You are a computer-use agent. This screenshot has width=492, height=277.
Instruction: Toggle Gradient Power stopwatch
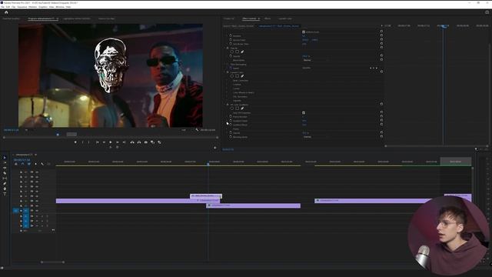click(x=231, y=121)
